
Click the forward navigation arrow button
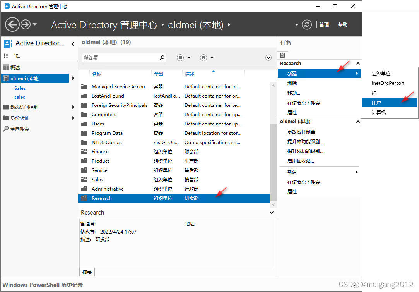[x=26, y=25]
